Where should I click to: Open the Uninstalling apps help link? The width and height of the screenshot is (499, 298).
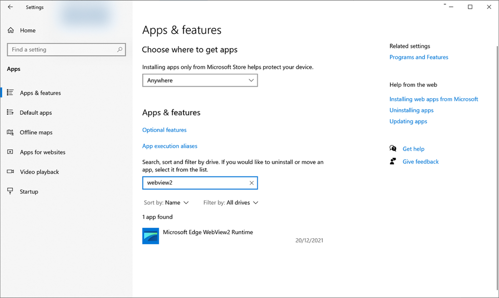click(x=412, y=110)
